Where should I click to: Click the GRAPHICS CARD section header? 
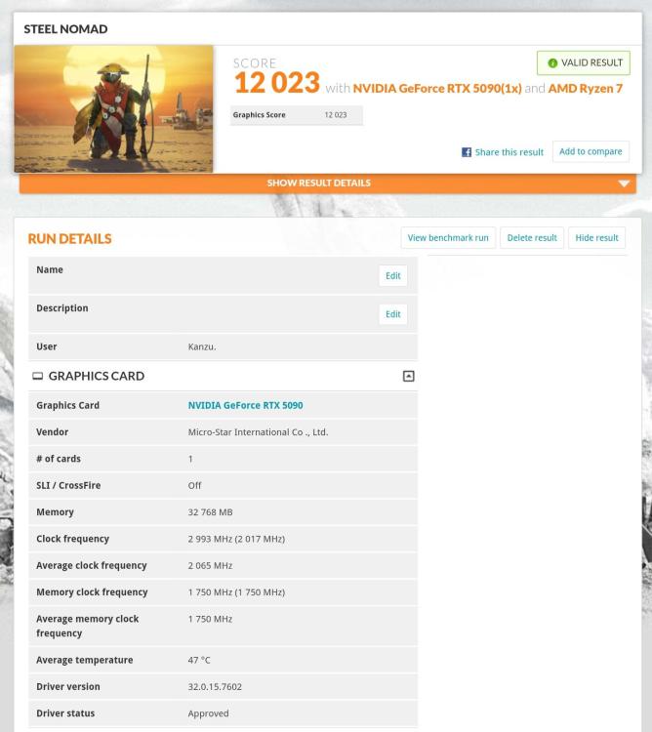click(x=224, y=377)
